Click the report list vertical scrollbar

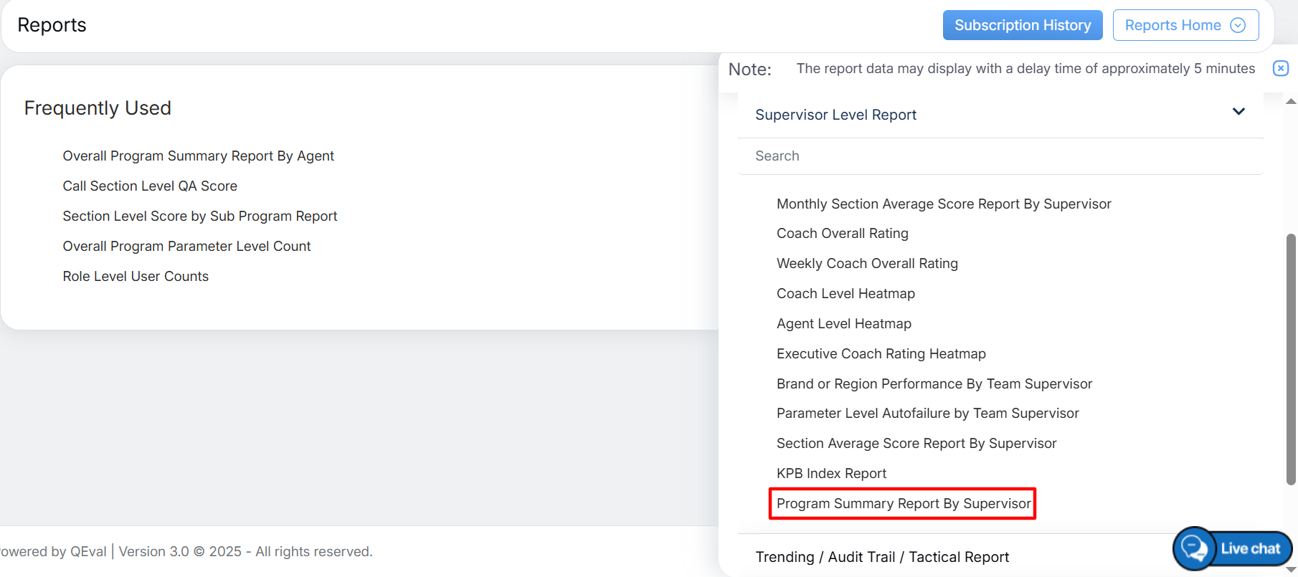click(1291, 358)
